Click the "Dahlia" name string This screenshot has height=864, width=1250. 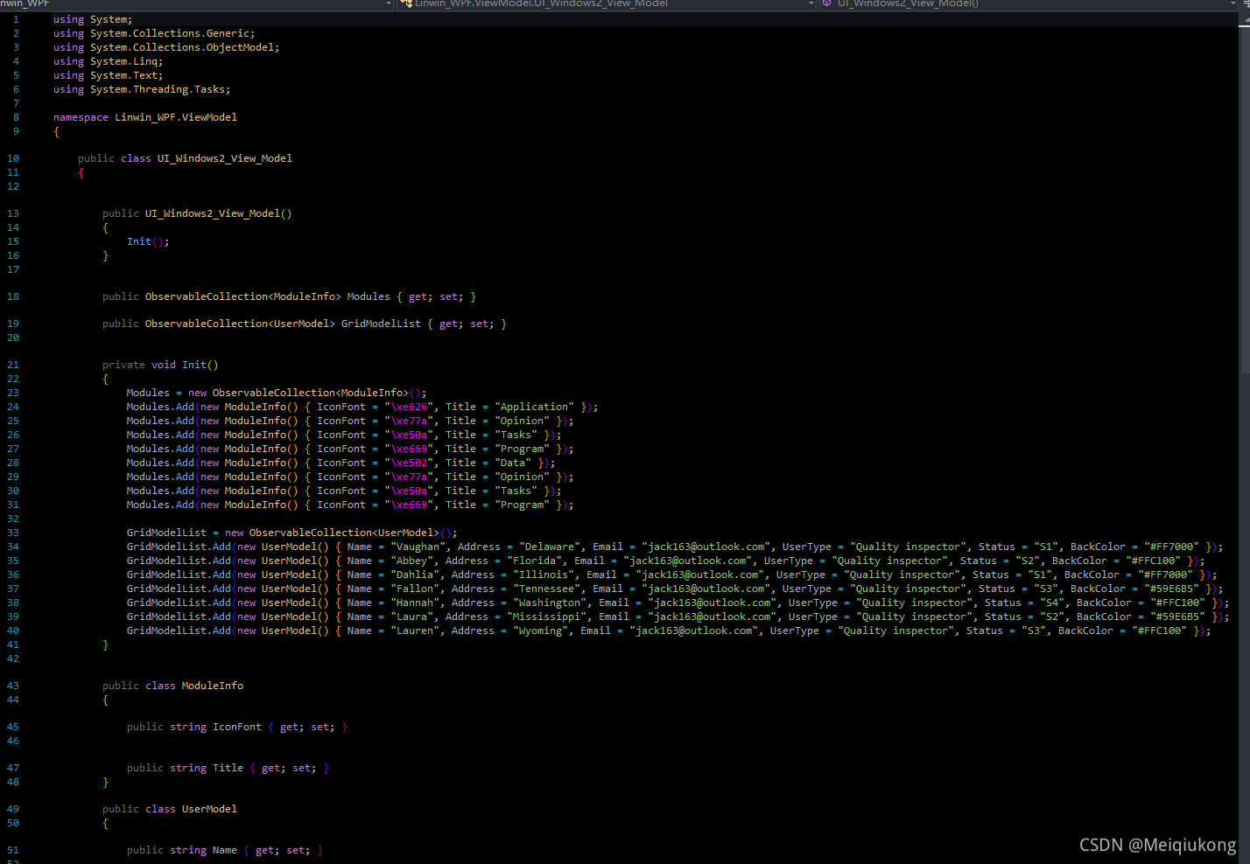click(413, 575)
